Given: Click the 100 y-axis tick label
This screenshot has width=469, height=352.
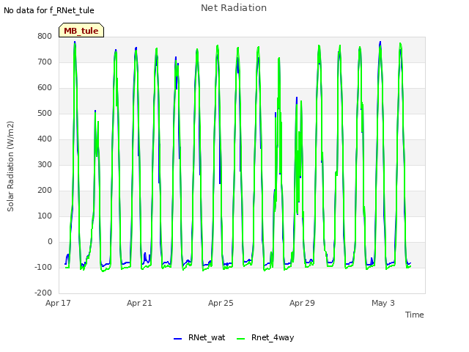Looking at the screenshot, I should [x=45, y=216].
